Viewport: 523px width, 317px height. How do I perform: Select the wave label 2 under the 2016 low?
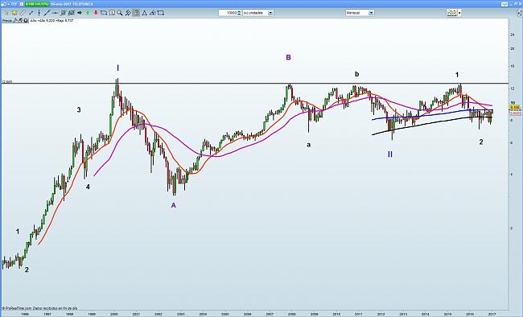(481, 142)
